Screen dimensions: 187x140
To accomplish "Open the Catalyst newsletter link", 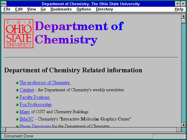I will 27,90.
